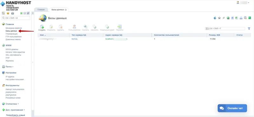This screenshot has width=254, height=117.
Task: Click the printer icon in header
Action: tap(241, 18)
